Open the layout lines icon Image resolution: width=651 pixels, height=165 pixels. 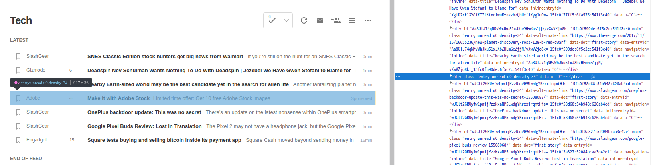pyautogui.click(x=352, y=20)
